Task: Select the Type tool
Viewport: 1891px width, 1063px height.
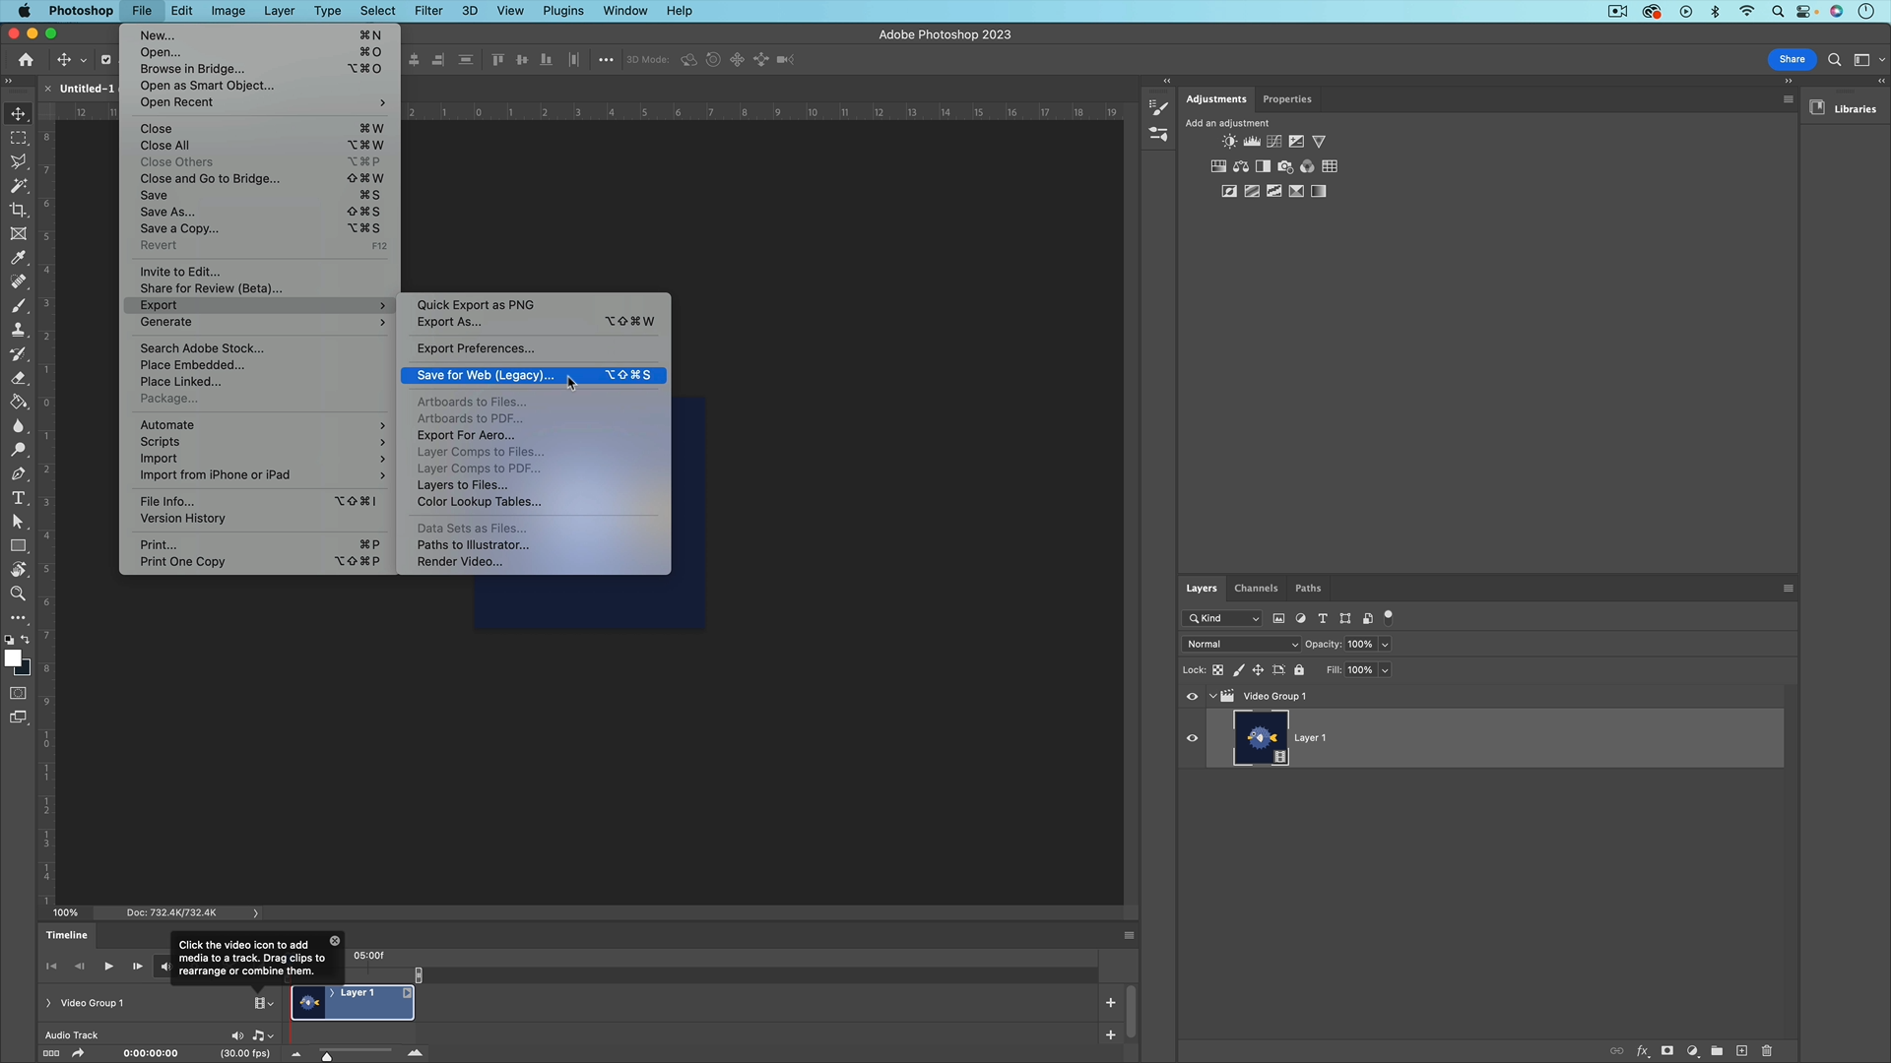Action: [x=19, y=497]
